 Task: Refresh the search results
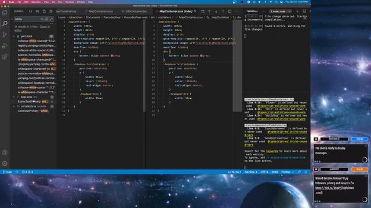(30, 12)
